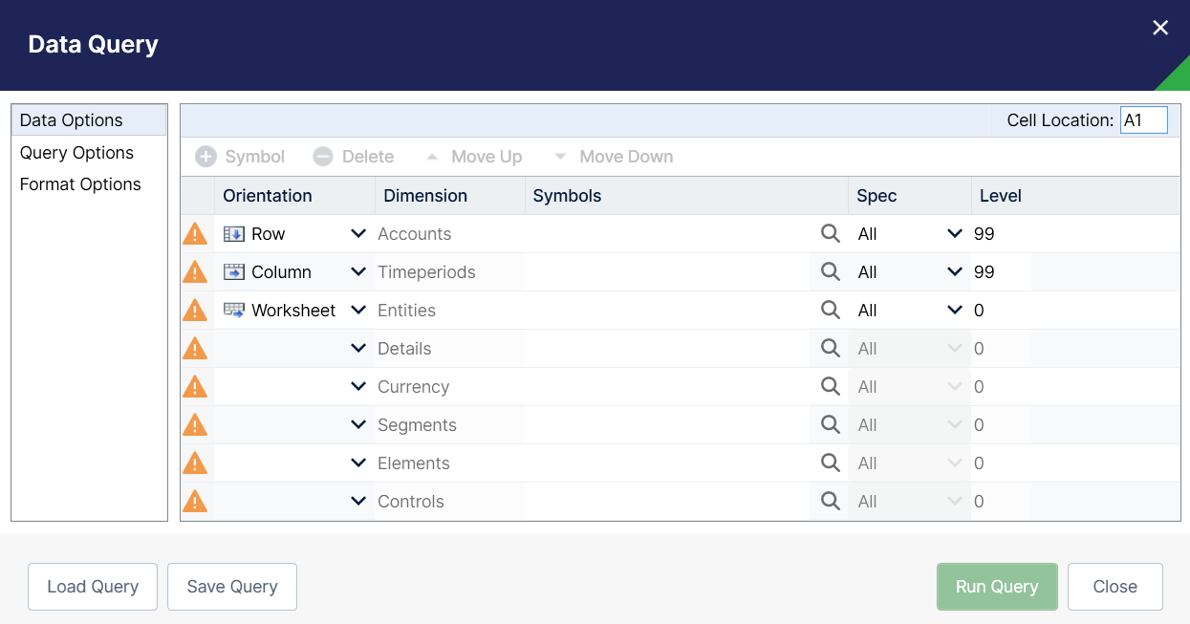Click the search icon in Accounts row
This screenshot has height=624, width=1190.
(x=831, y=234)
